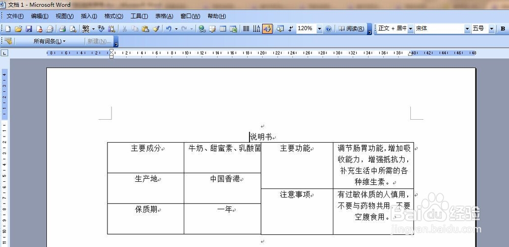Screen dimensions: 509x247
Task: Click the first line indent marker on ruler
Action: (111, 51)
